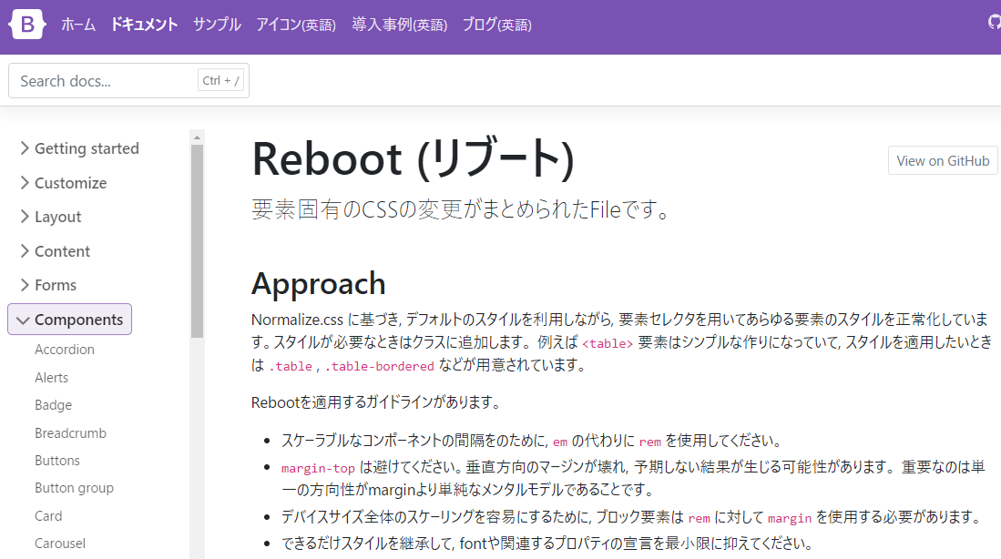Open アイコン(英語) navigation link
The height and width of the screenshot is (559, 1001).
[296, 25]
